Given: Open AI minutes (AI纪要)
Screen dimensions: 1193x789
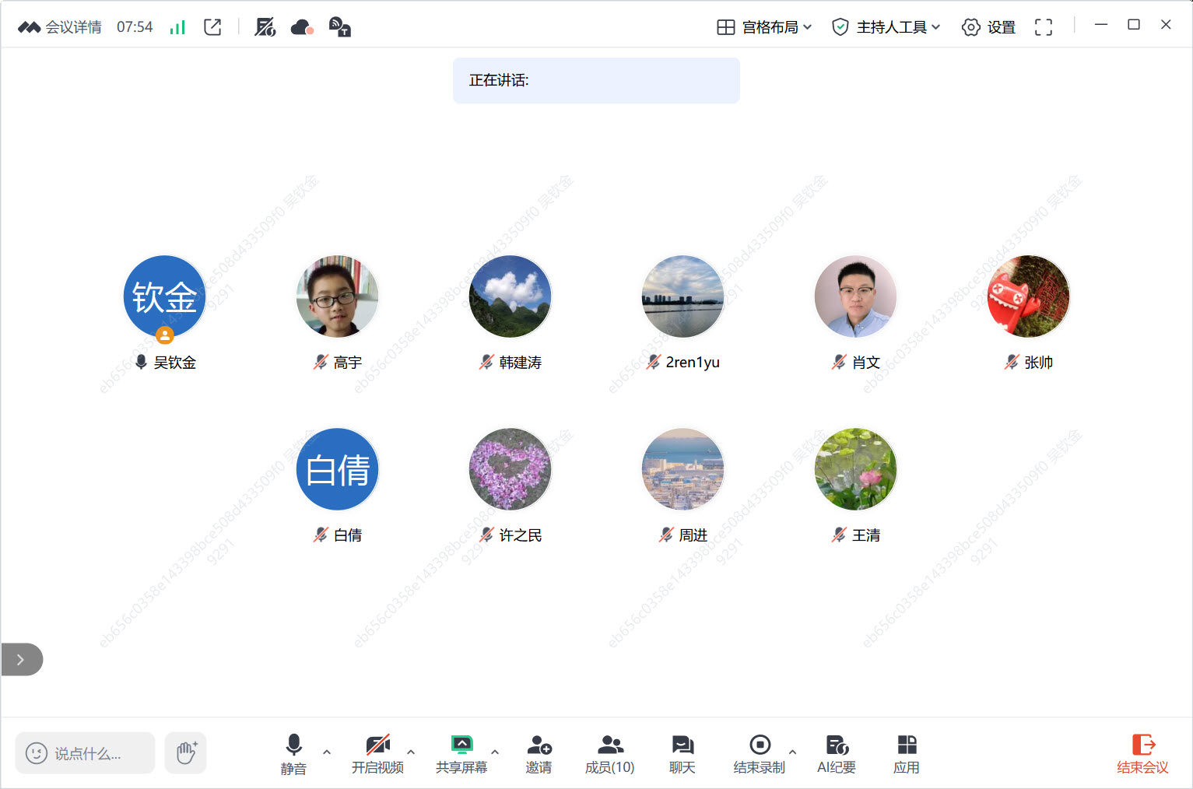Looking at the screenshot, I should (x=836, y=753).
